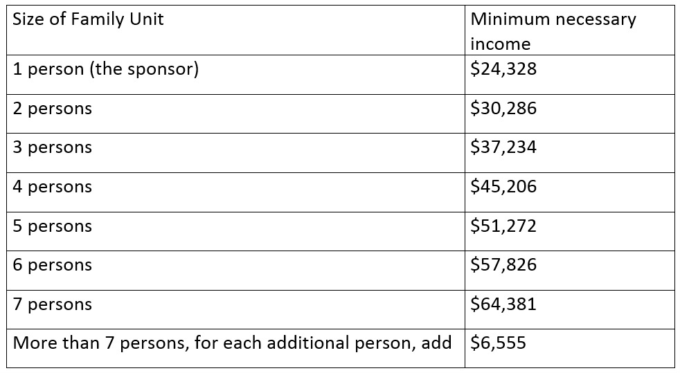Click the $64,381 income value

click(503, 304)
